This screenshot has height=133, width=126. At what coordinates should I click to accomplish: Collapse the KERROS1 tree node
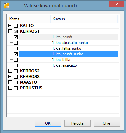click(x=10, y=31)
